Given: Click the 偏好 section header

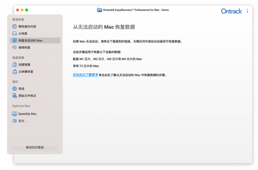Looking at the screenshot, I should point(15,82).
